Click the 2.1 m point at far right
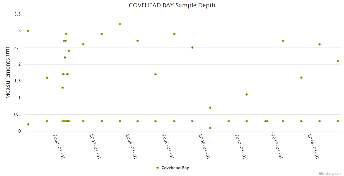The width and height of the screenshot is (344, 176). pos(338,61)
